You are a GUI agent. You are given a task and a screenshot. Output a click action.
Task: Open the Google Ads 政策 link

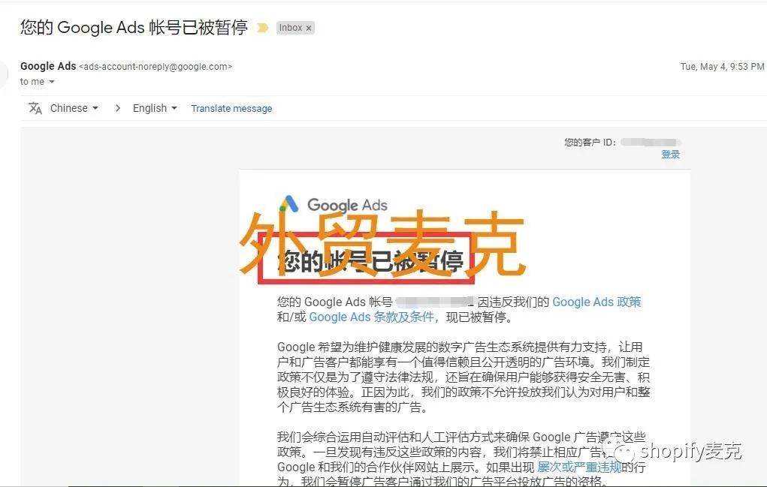point(596,302)
